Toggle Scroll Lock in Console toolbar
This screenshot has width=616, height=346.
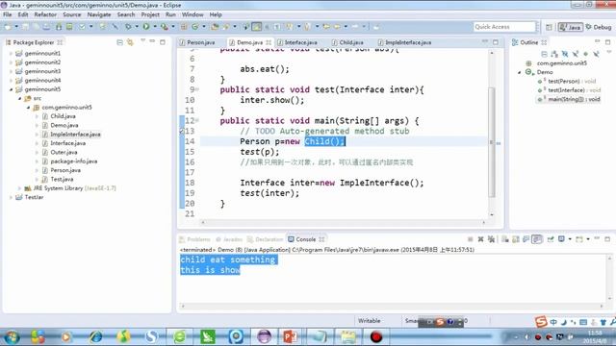click(x=516, y=239)
